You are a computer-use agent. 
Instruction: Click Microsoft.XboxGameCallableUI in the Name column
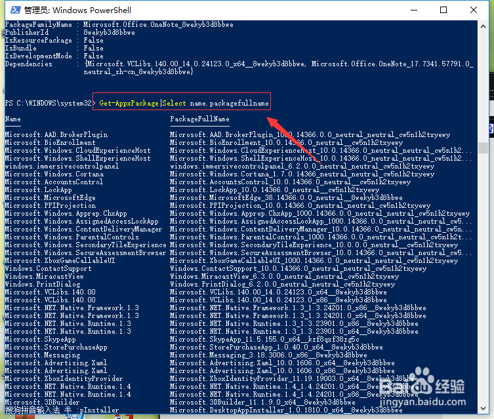coord(60,261)
